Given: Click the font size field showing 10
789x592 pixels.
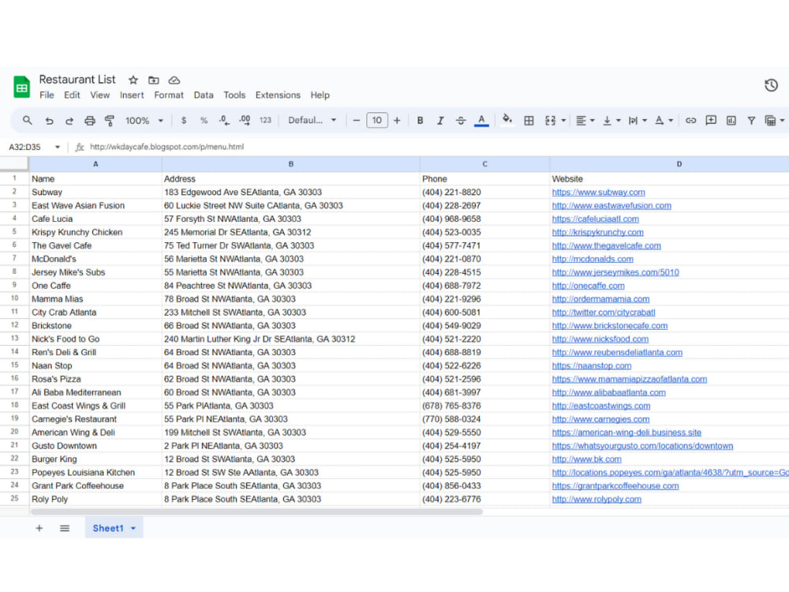Looking at the screenshot, I should (x=377, y=120).
